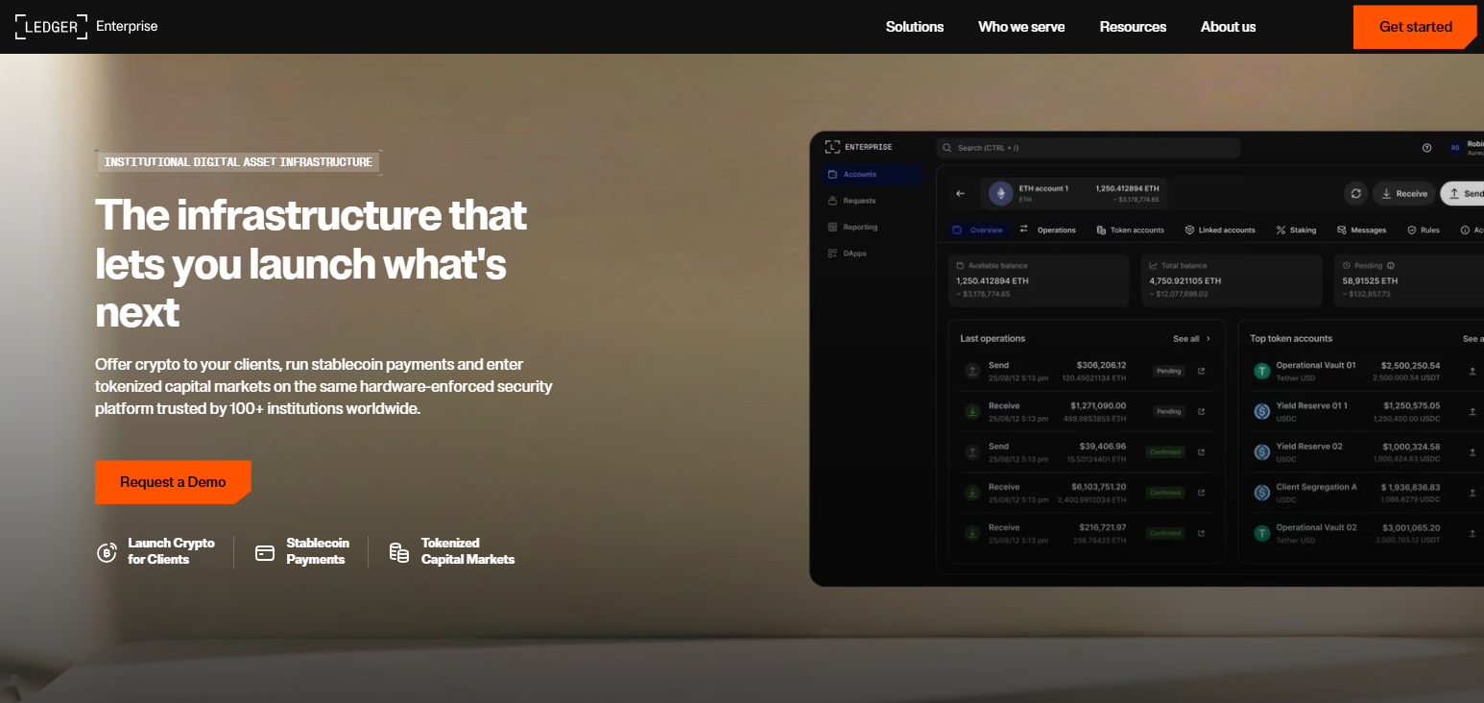
Task: Click the Request a Demo button
Action: point(173,482)
